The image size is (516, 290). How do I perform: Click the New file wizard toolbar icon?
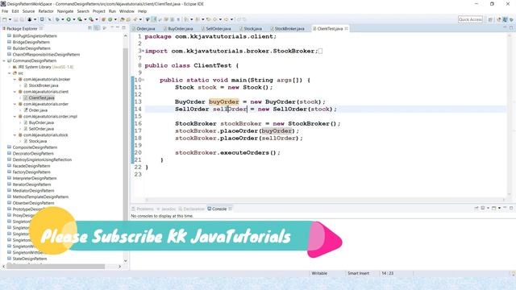(x=5, y=19)
